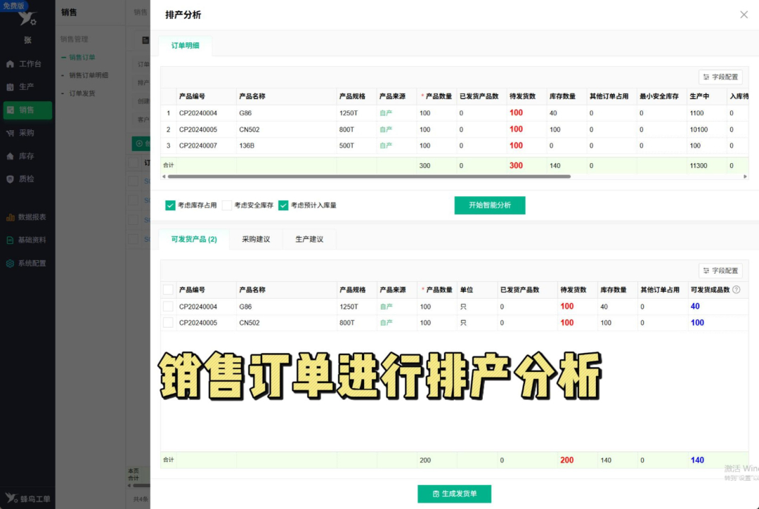
Task: Open the 数据报表 chart icon in sidebar
Action: [10, 217]
